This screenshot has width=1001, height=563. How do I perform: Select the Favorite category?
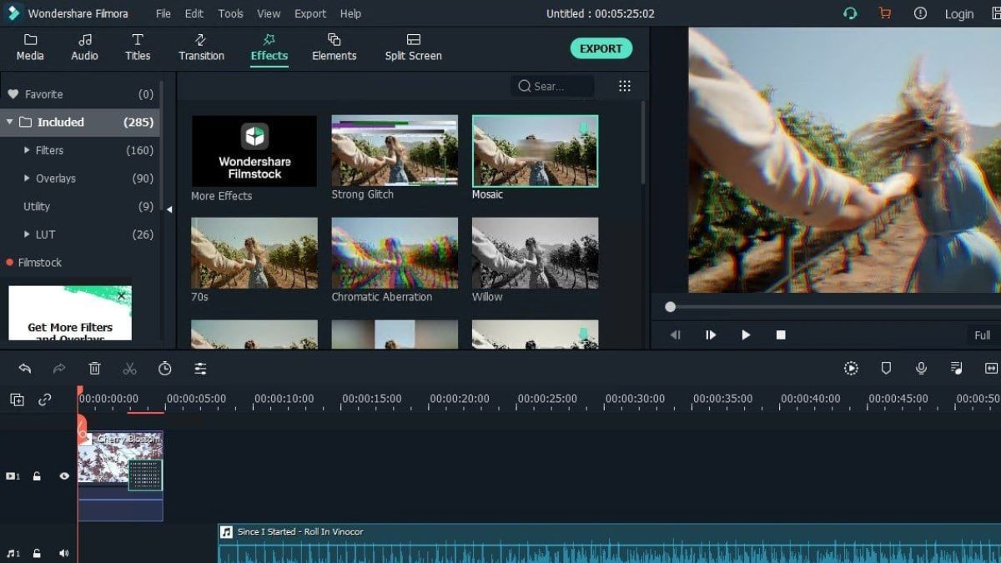click(81, 94)
